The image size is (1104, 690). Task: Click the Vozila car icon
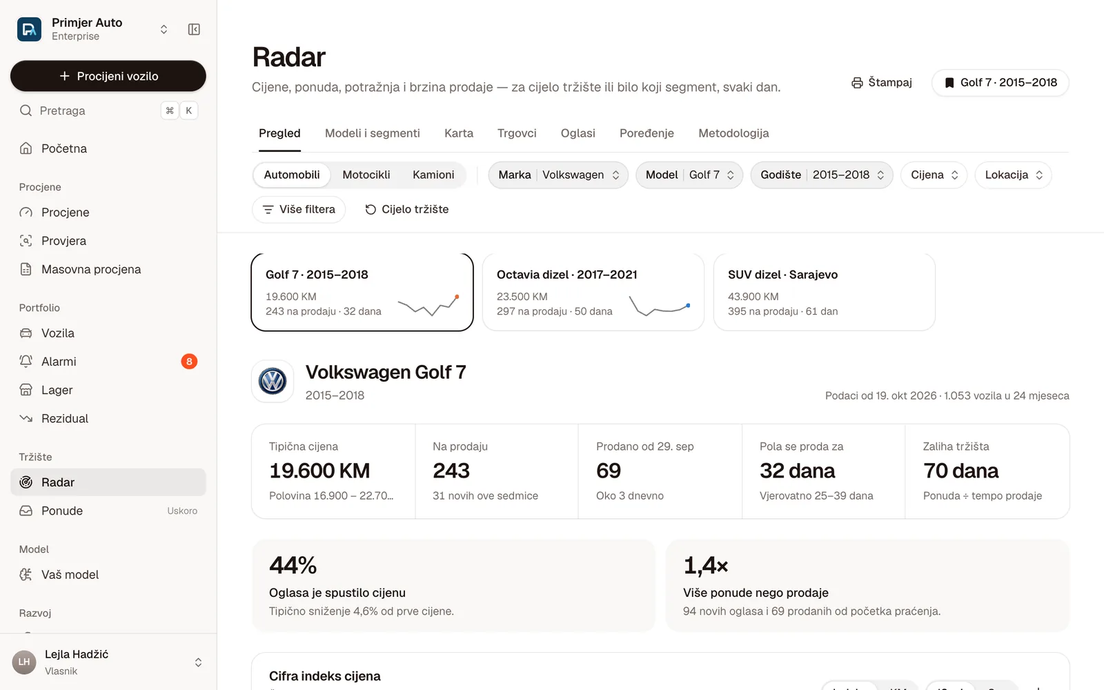tap(26, 333)
